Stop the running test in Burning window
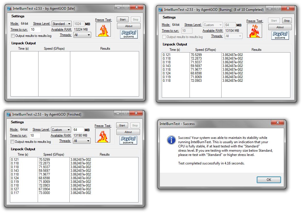Screen dimensions: 304x215 (x=287, y=21)
